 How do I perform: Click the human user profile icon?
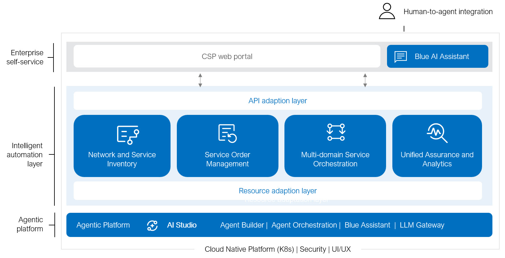(x=387, y=11)
